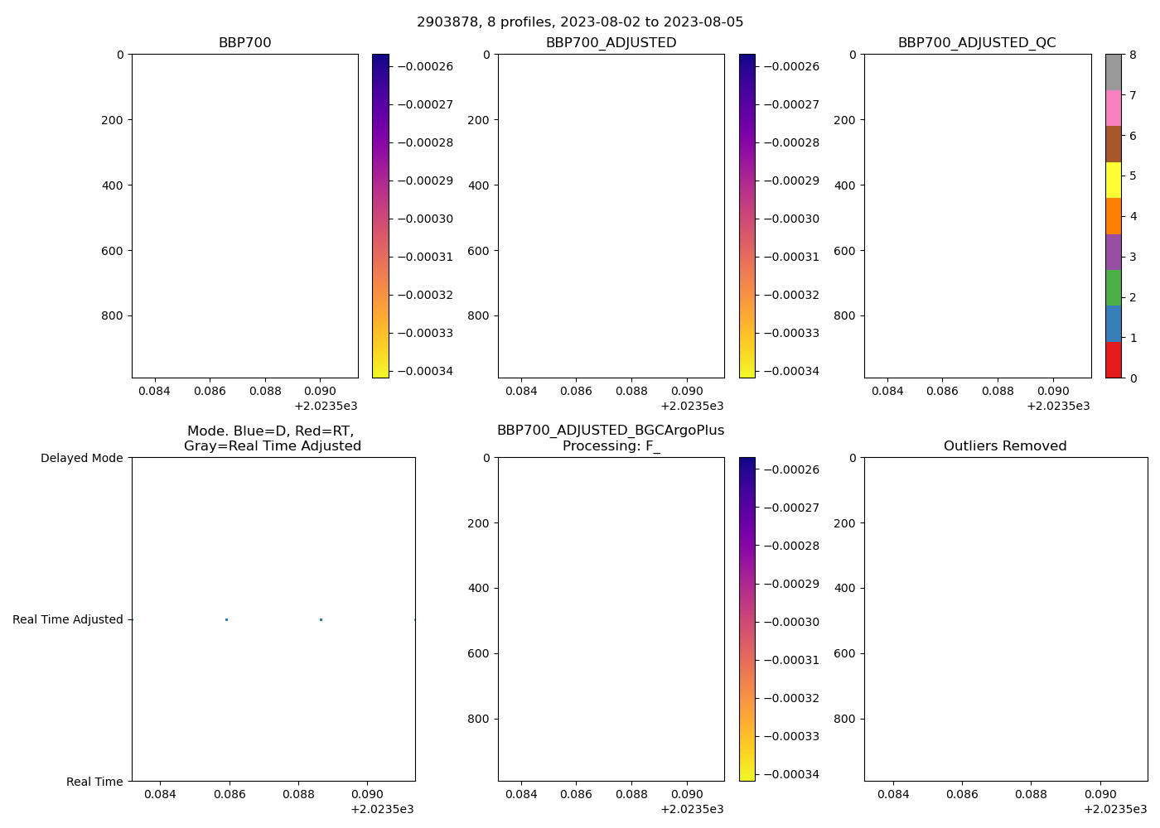Click the purple swatch in the QC colorbar
Screen dimensions: 1160x828
(x=1113, y=253)
